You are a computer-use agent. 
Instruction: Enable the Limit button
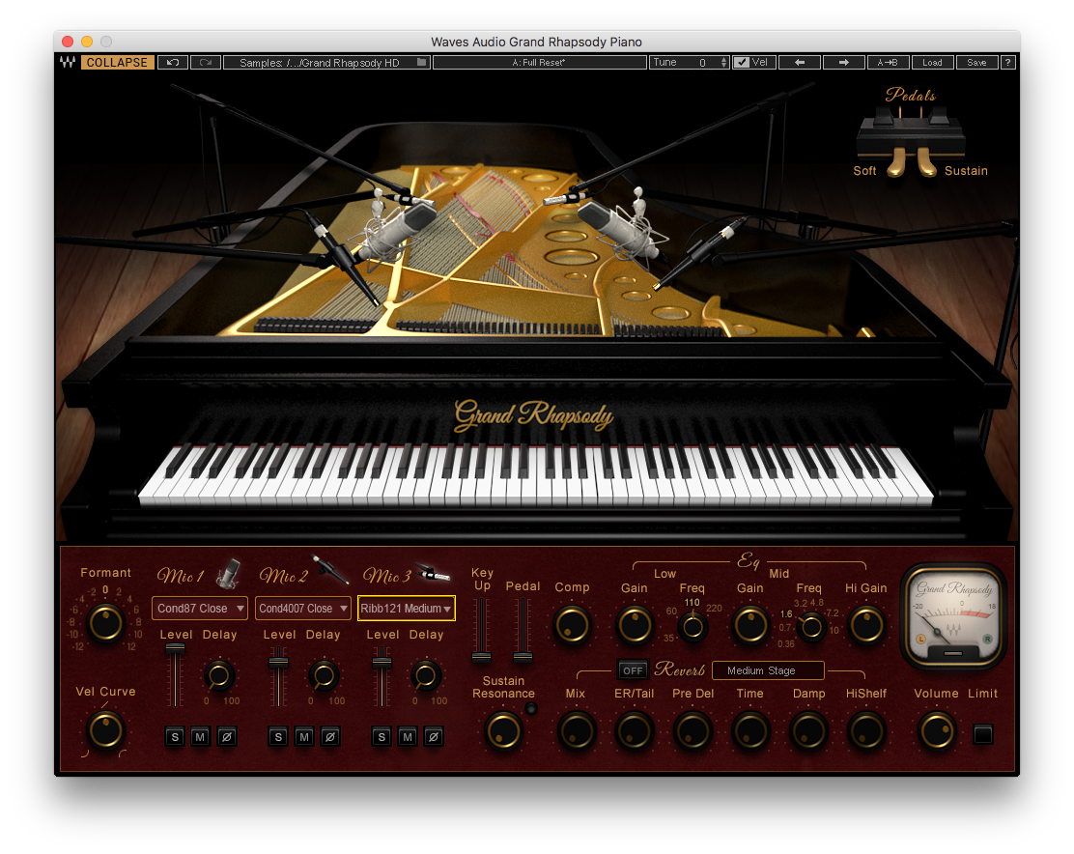point(983,734)
